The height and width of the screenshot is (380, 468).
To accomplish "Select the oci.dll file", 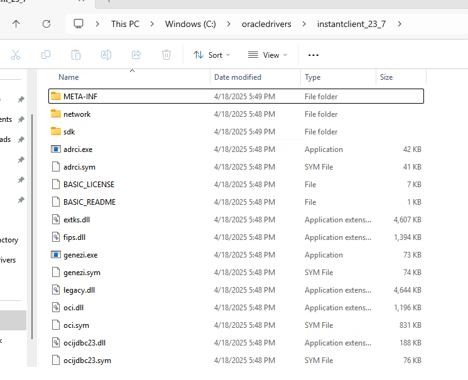I will (72, 308).
